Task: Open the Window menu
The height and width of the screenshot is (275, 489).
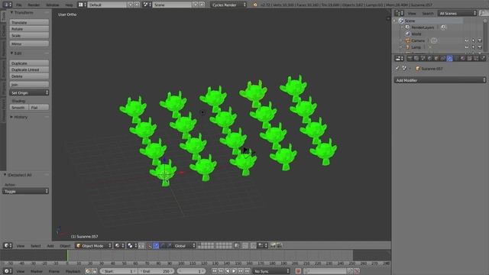Action: [53, 5]
